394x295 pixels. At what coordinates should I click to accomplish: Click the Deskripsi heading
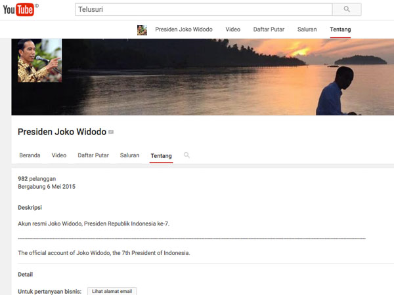tap(30, 208)
